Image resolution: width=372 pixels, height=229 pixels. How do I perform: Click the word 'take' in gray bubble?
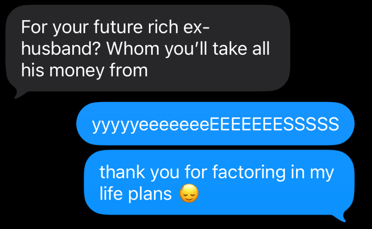tap(230, 49)
